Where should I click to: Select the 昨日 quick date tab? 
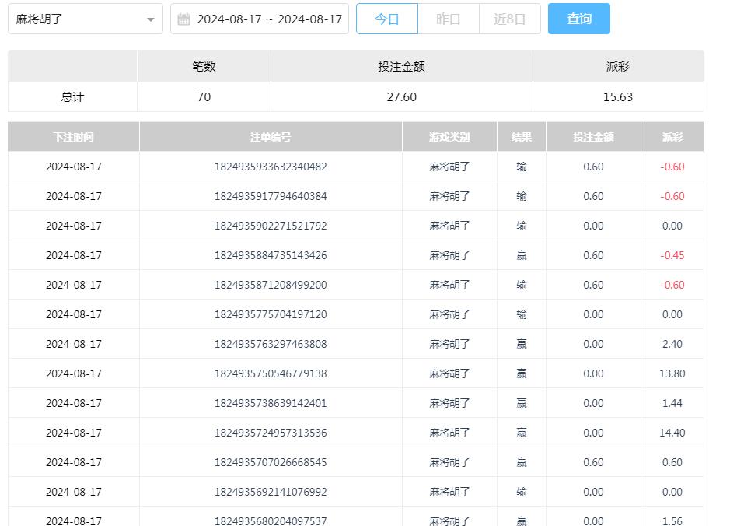tap(449, 19)
